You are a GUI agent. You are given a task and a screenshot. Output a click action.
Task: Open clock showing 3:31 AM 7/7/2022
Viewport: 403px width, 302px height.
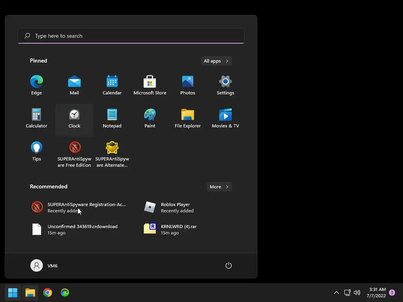[x=376, y=293]
